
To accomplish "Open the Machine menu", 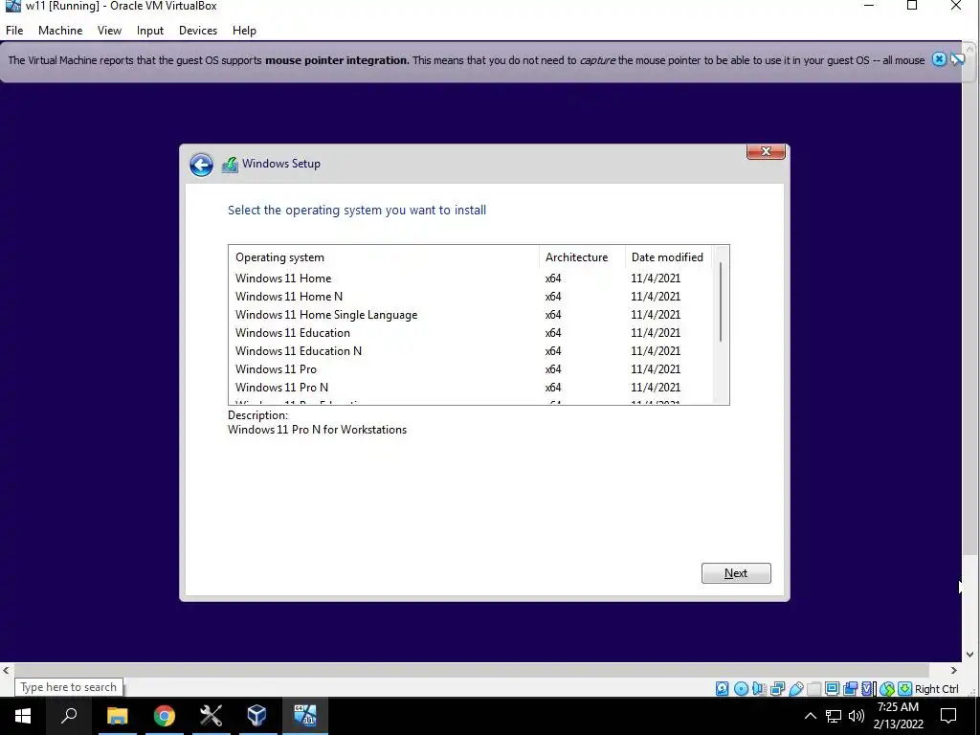I will [x=60, y=30].
